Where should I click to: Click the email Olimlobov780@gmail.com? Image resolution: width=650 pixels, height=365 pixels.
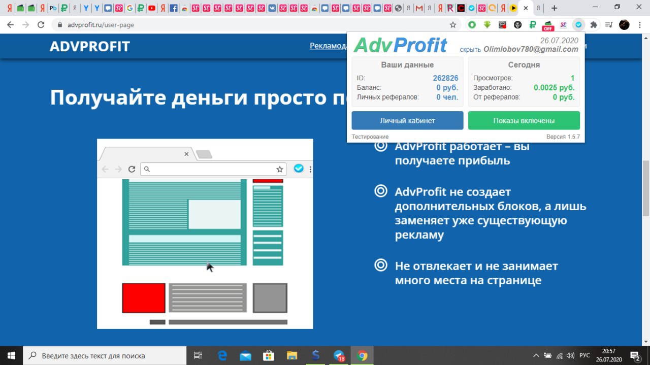pyautogui.click(x=531, y=49)
